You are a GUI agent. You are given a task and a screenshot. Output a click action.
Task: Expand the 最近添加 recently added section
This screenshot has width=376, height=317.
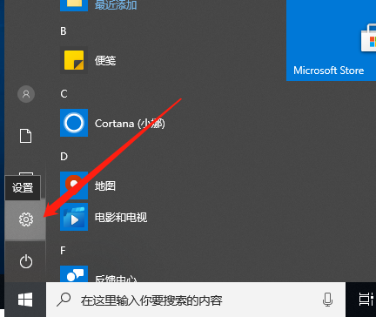pyautogui.click(x=116, y=4)
